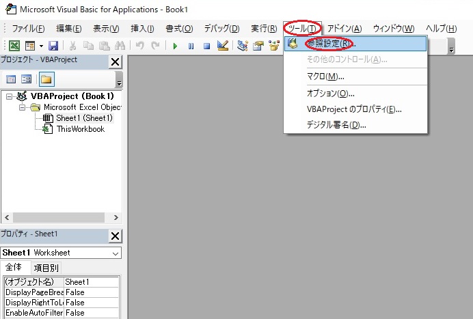Switch to 項目別 properties tab
This screenshot has height=319, width=473.
46,268
